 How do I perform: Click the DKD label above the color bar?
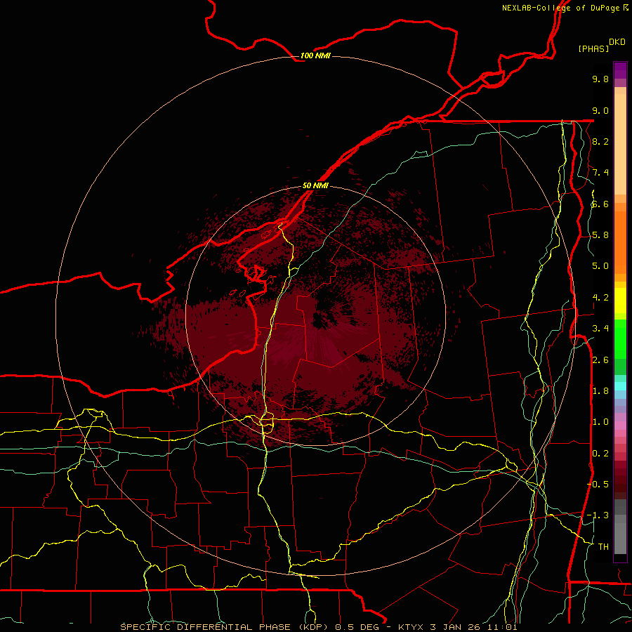[x=617, y=42]
